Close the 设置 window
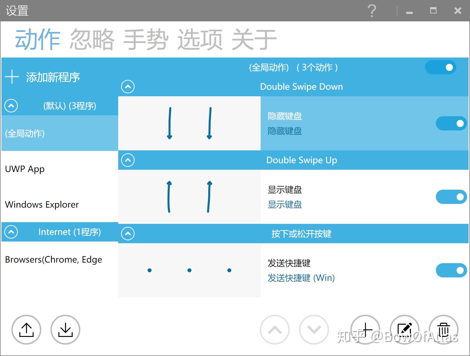 pyautogui.click(x=458, y=11)
